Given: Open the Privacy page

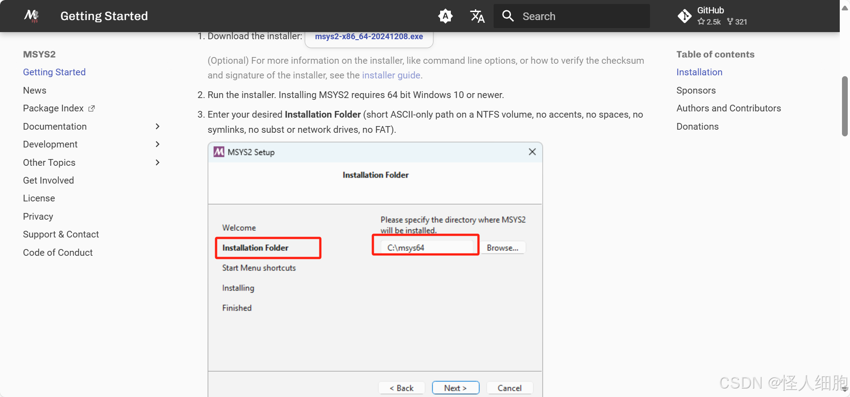Looking at the screenshot, I should click(38, 217).
